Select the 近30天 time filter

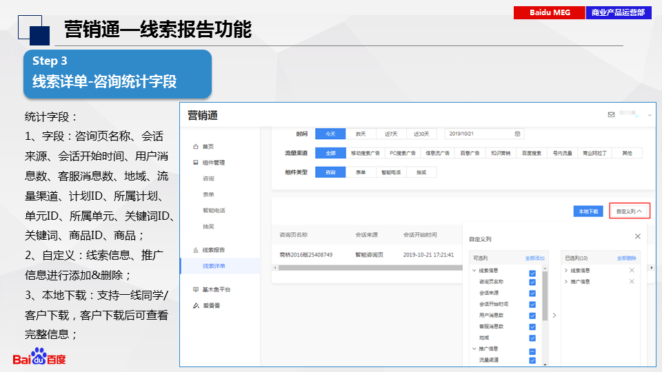coord(421,134)
